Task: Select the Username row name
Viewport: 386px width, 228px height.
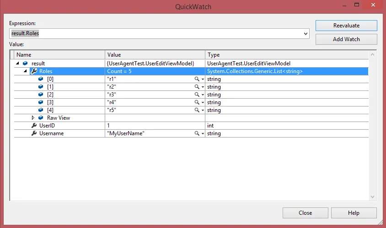Action: [x=51, y=133]
